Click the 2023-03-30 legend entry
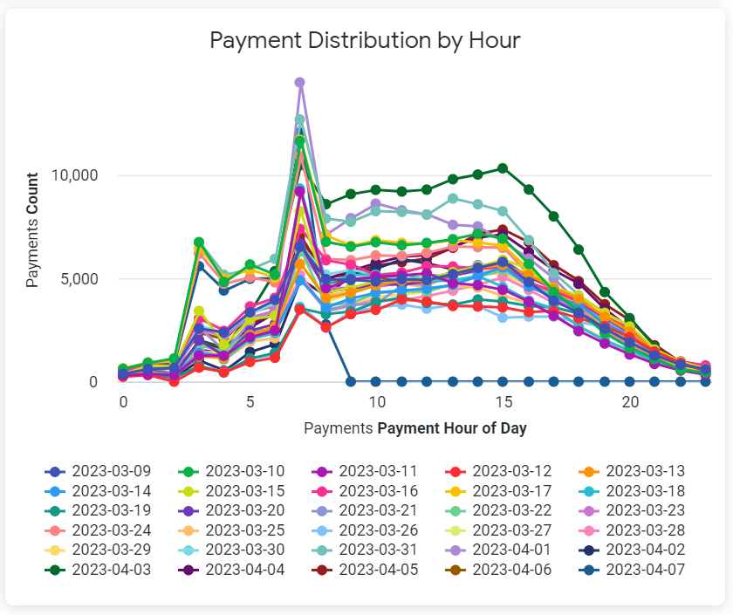 tap(231, 550)
